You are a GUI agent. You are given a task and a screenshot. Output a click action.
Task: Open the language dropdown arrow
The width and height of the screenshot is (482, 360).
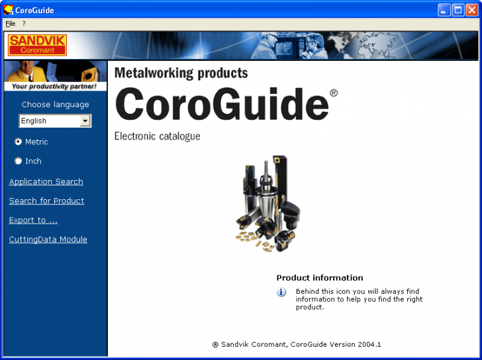tap(85, 120)
